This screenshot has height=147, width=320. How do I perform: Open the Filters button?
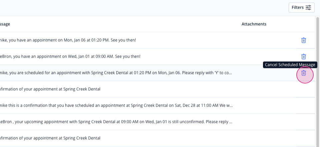point(301,8)
